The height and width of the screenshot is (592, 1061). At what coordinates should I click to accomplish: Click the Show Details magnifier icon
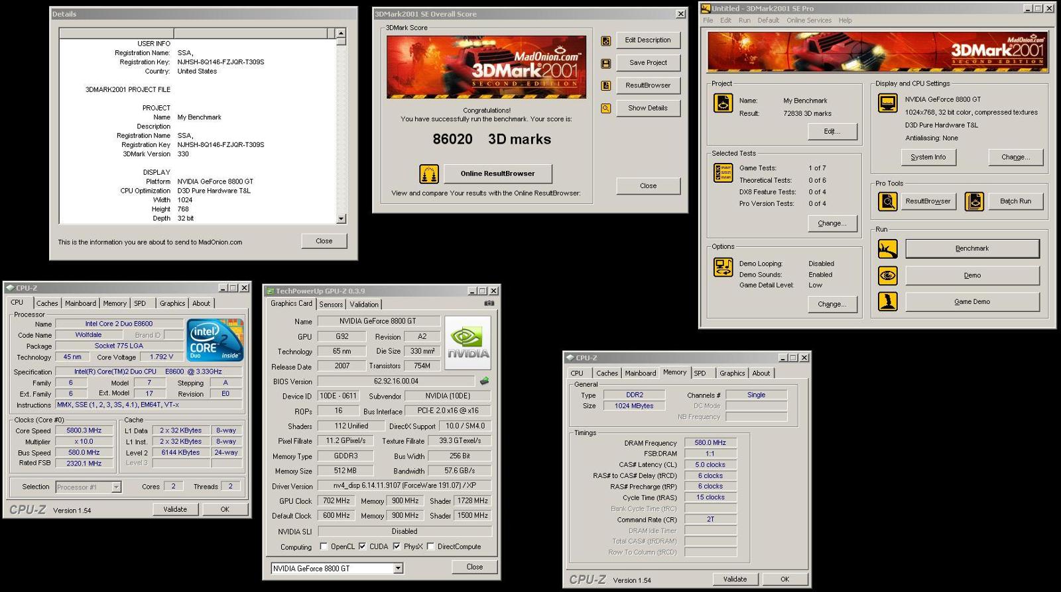click(x=605, y=109)
